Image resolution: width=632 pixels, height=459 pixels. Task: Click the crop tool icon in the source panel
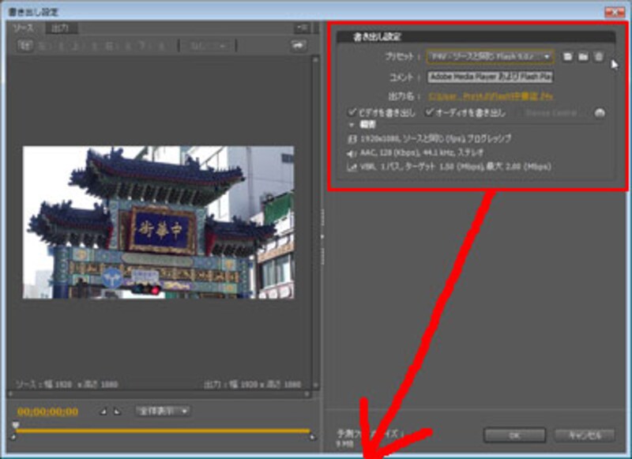[24, 46]
